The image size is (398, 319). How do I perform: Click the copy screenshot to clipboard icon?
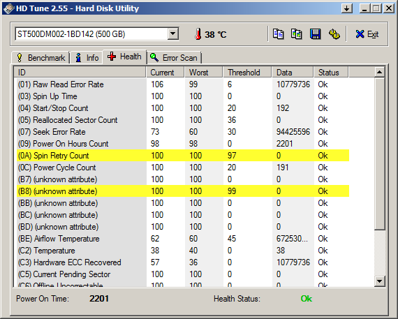[x=297, y=34]
